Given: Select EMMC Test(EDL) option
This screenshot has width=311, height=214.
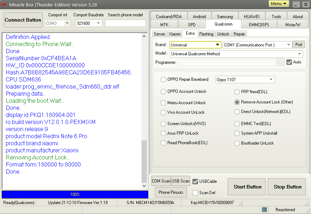Looking at the screenshot, I should coord(237,124).
